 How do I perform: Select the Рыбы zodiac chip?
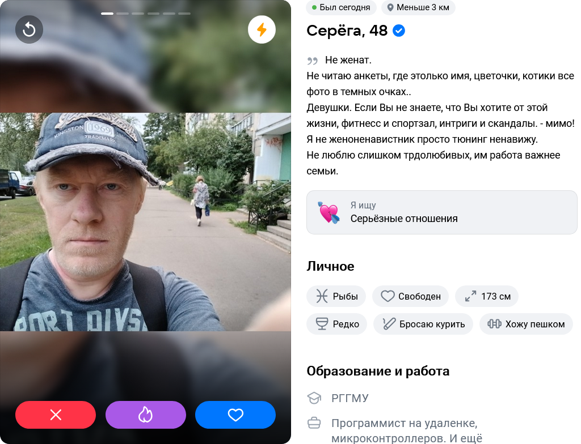coord(336,296)
